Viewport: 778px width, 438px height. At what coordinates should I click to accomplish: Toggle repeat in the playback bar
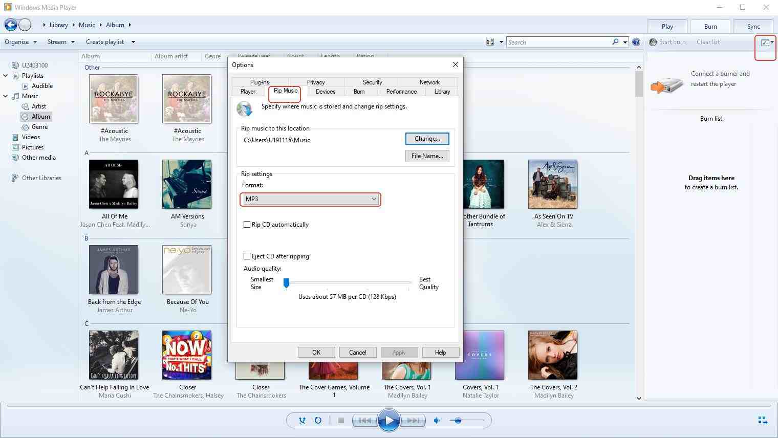point(318,421)
